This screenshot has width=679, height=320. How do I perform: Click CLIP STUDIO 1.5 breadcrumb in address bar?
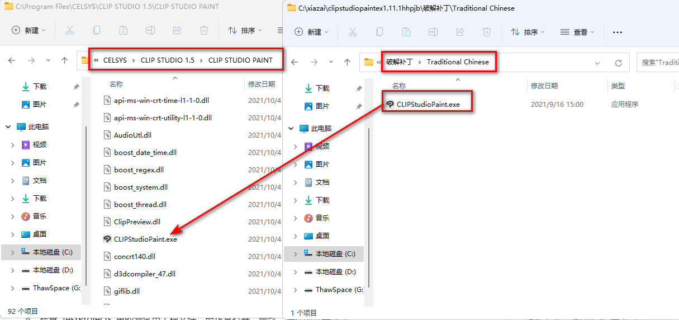168,60
